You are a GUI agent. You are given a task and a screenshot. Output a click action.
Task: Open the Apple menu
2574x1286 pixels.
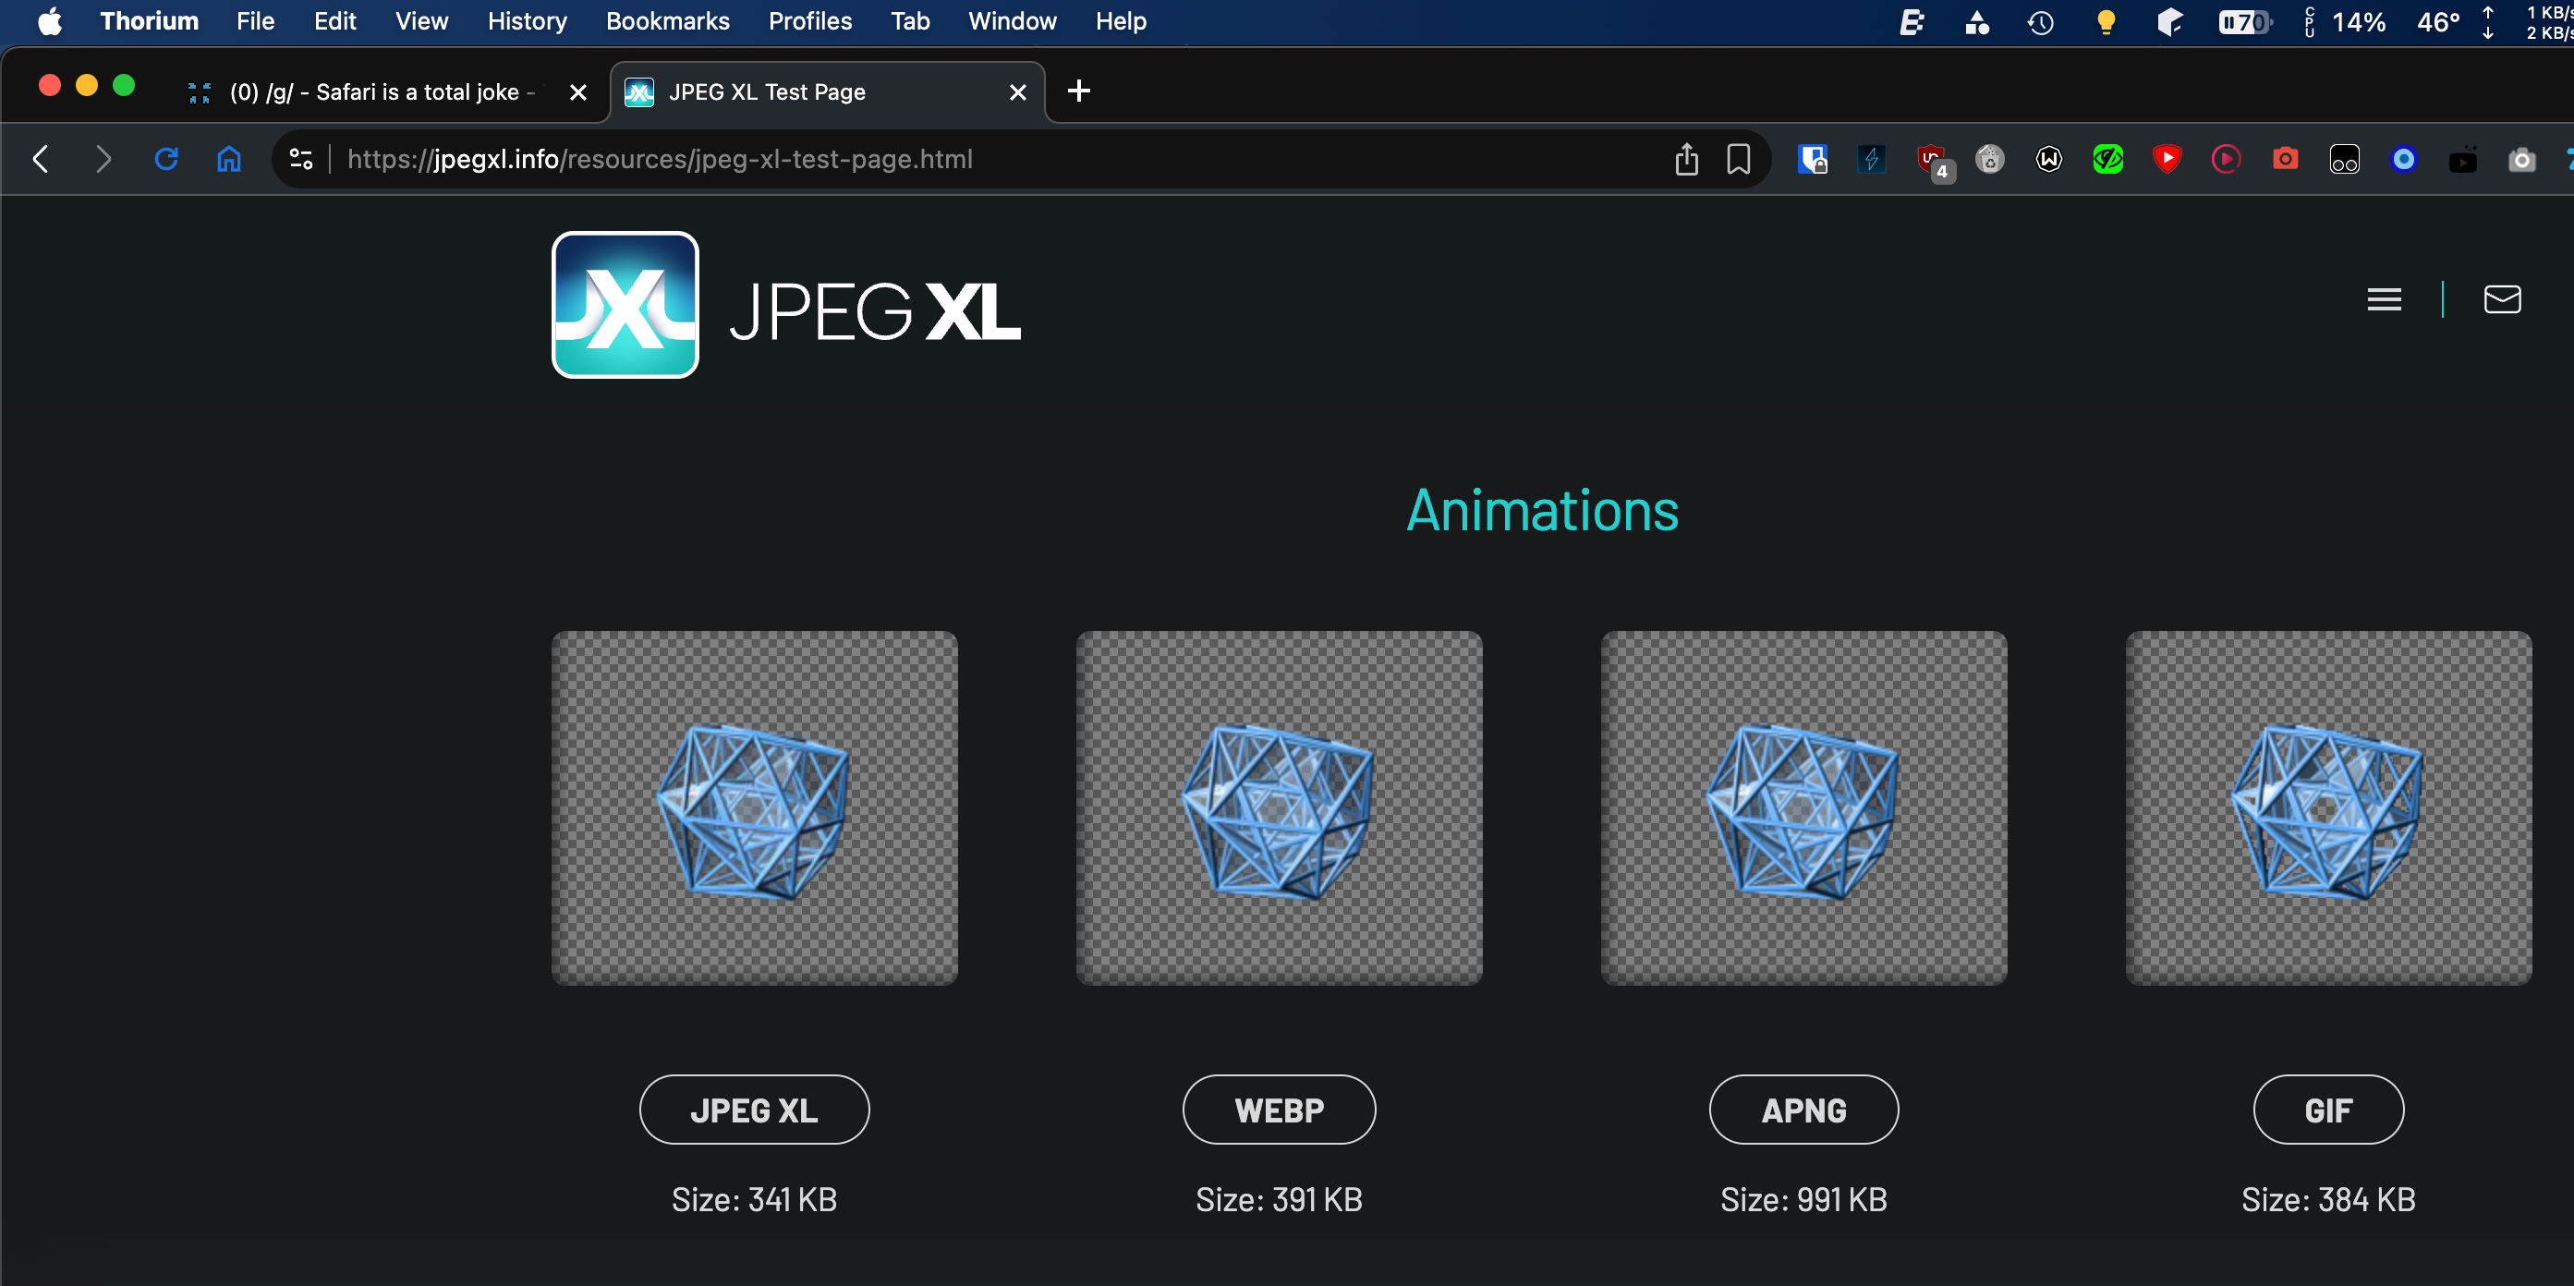click(x=49, y=21)
